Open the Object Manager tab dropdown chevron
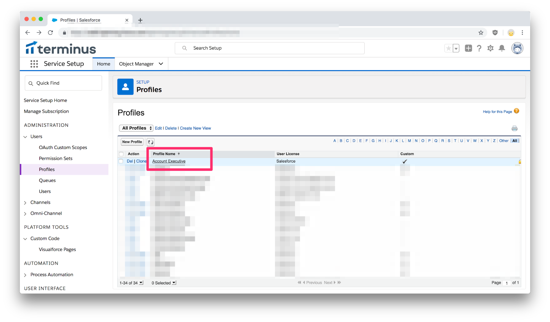 point(161,64)
